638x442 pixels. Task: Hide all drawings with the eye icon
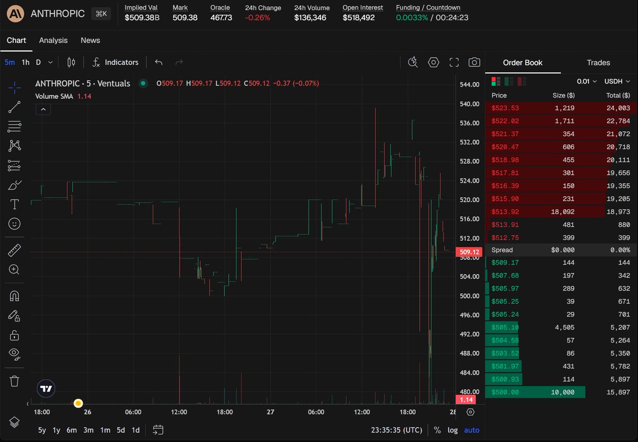(14, 354)
